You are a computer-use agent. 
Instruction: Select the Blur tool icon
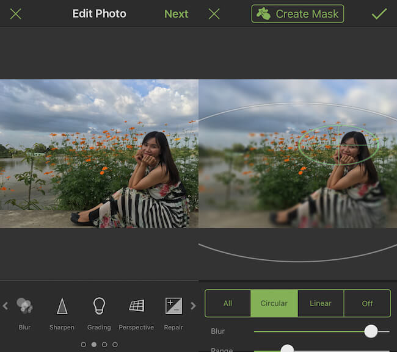(x=24, y=306)
